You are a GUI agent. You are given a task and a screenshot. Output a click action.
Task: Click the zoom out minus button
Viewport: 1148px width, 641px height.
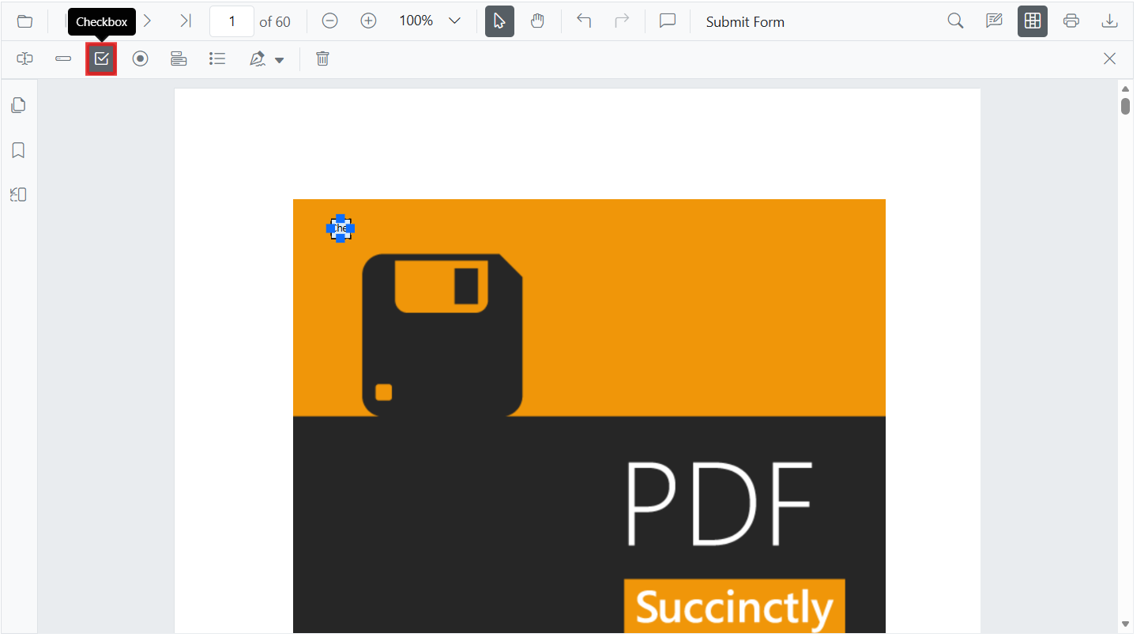[330, 21]
